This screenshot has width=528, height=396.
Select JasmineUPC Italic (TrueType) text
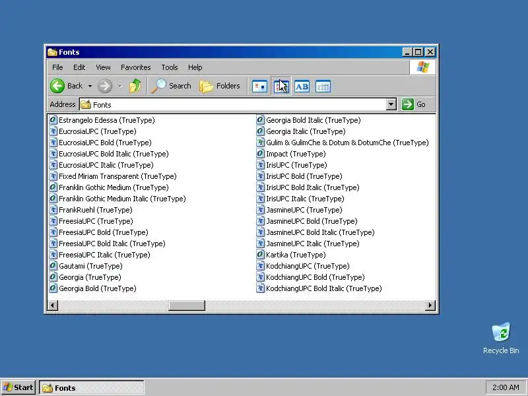312,244
